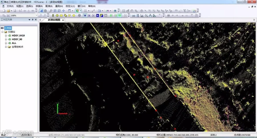Select the ALL scan station item

click(14, 43)
